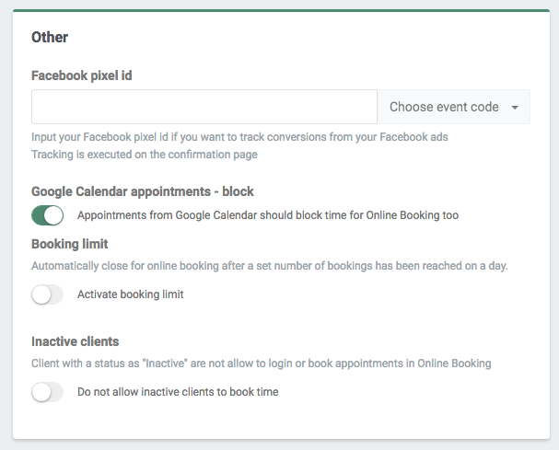Click the 'Tracking is executed' help text
The height and width of the screenshot is (450, 559).
pos(144,154)
